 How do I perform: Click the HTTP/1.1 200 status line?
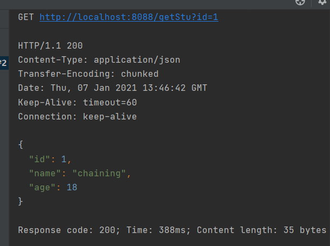coord(50,45)
